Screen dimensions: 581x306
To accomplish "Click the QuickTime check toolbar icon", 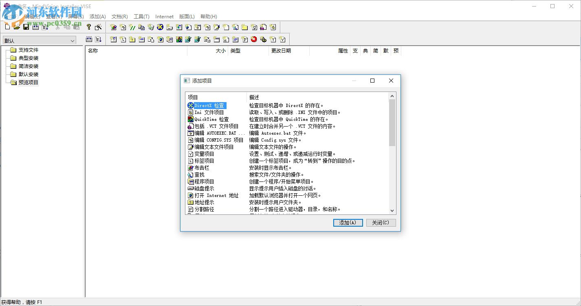I will [179, 39].
